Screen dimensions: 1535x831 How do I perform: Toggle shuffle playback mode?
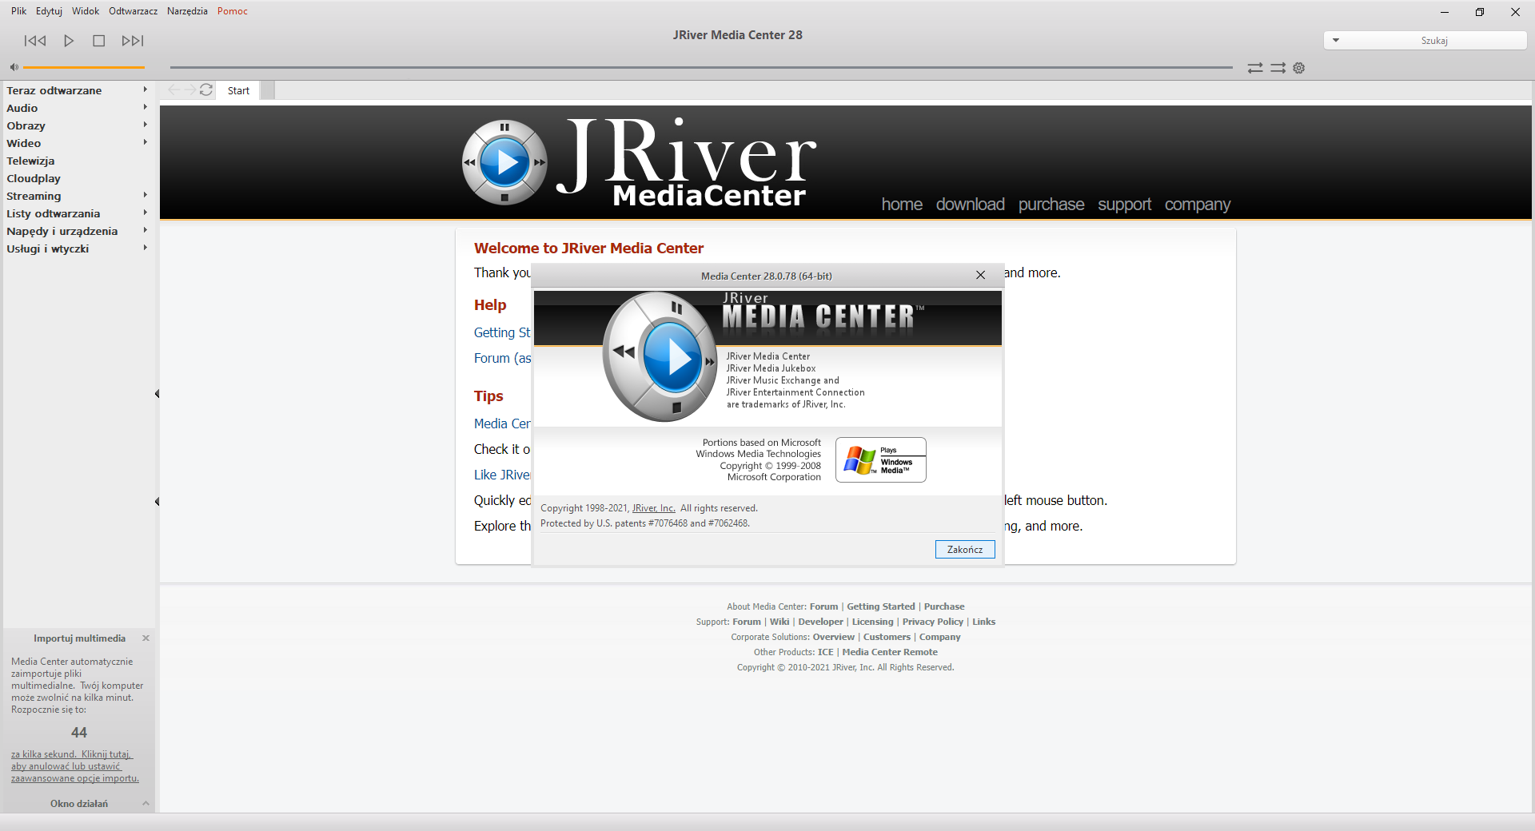click(x=1278, y=68)
